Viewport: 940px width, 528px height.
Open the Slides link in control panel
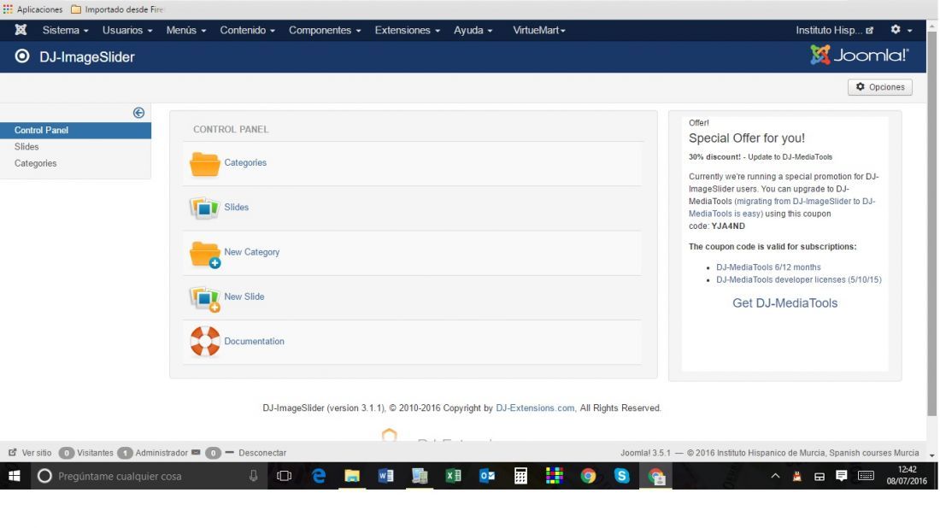236,207
